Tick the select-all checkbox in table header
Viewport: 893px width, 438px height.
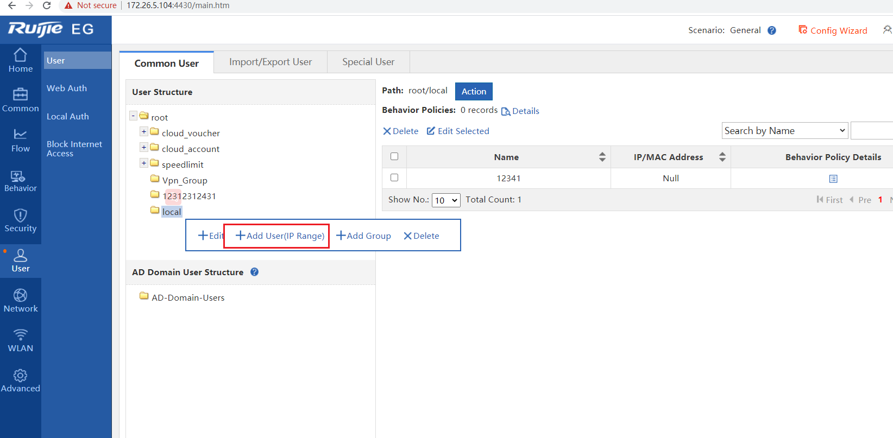(x=394, y=156)
